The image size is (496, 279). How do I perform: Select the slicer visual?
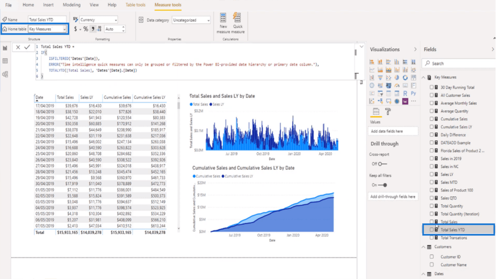(380, 93)
